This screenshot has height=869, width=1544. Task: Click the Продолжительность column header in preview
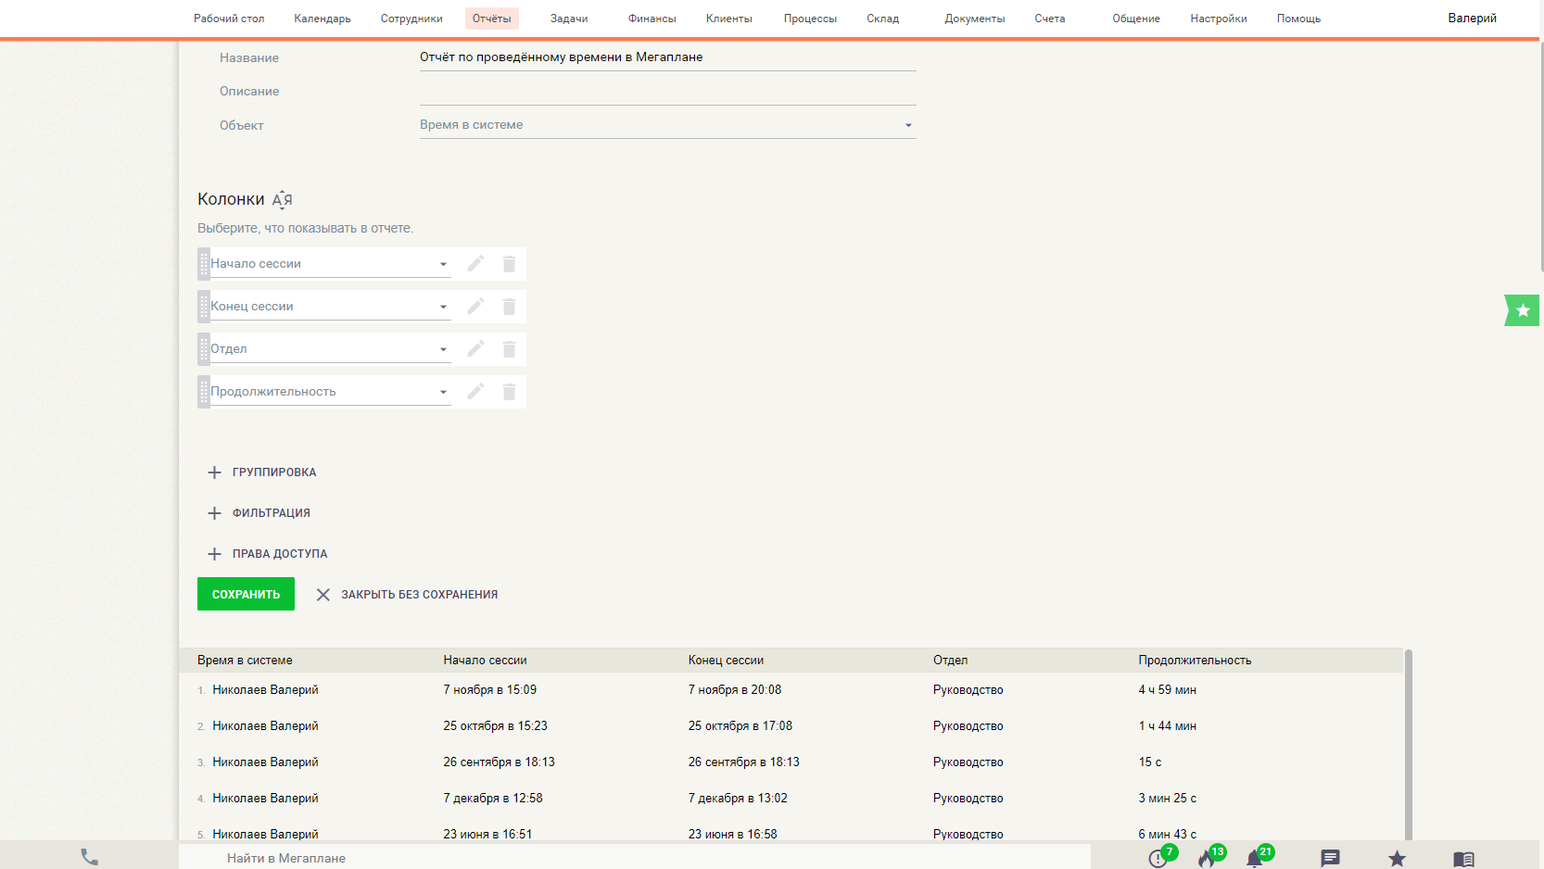(1195, 661)
